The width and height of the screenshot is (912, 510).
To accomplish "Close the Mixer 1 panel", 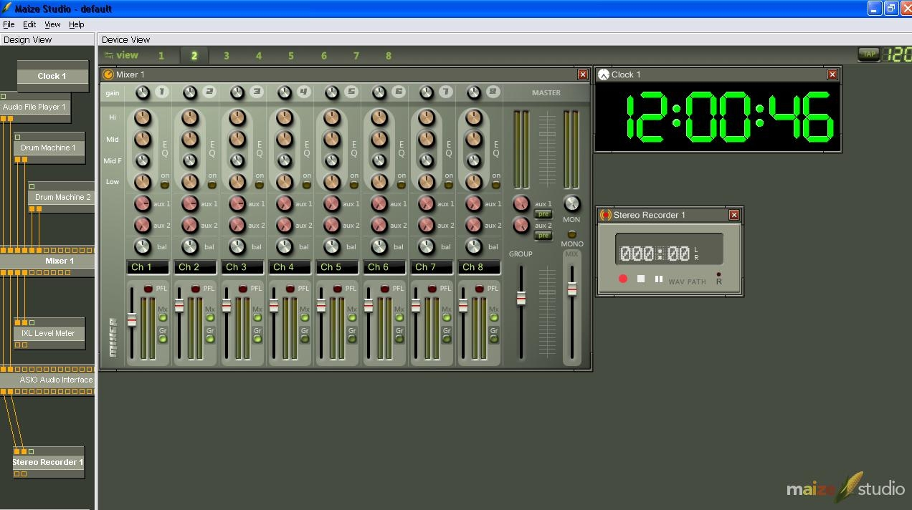I will pyautogui.click(x=583, y=74).
